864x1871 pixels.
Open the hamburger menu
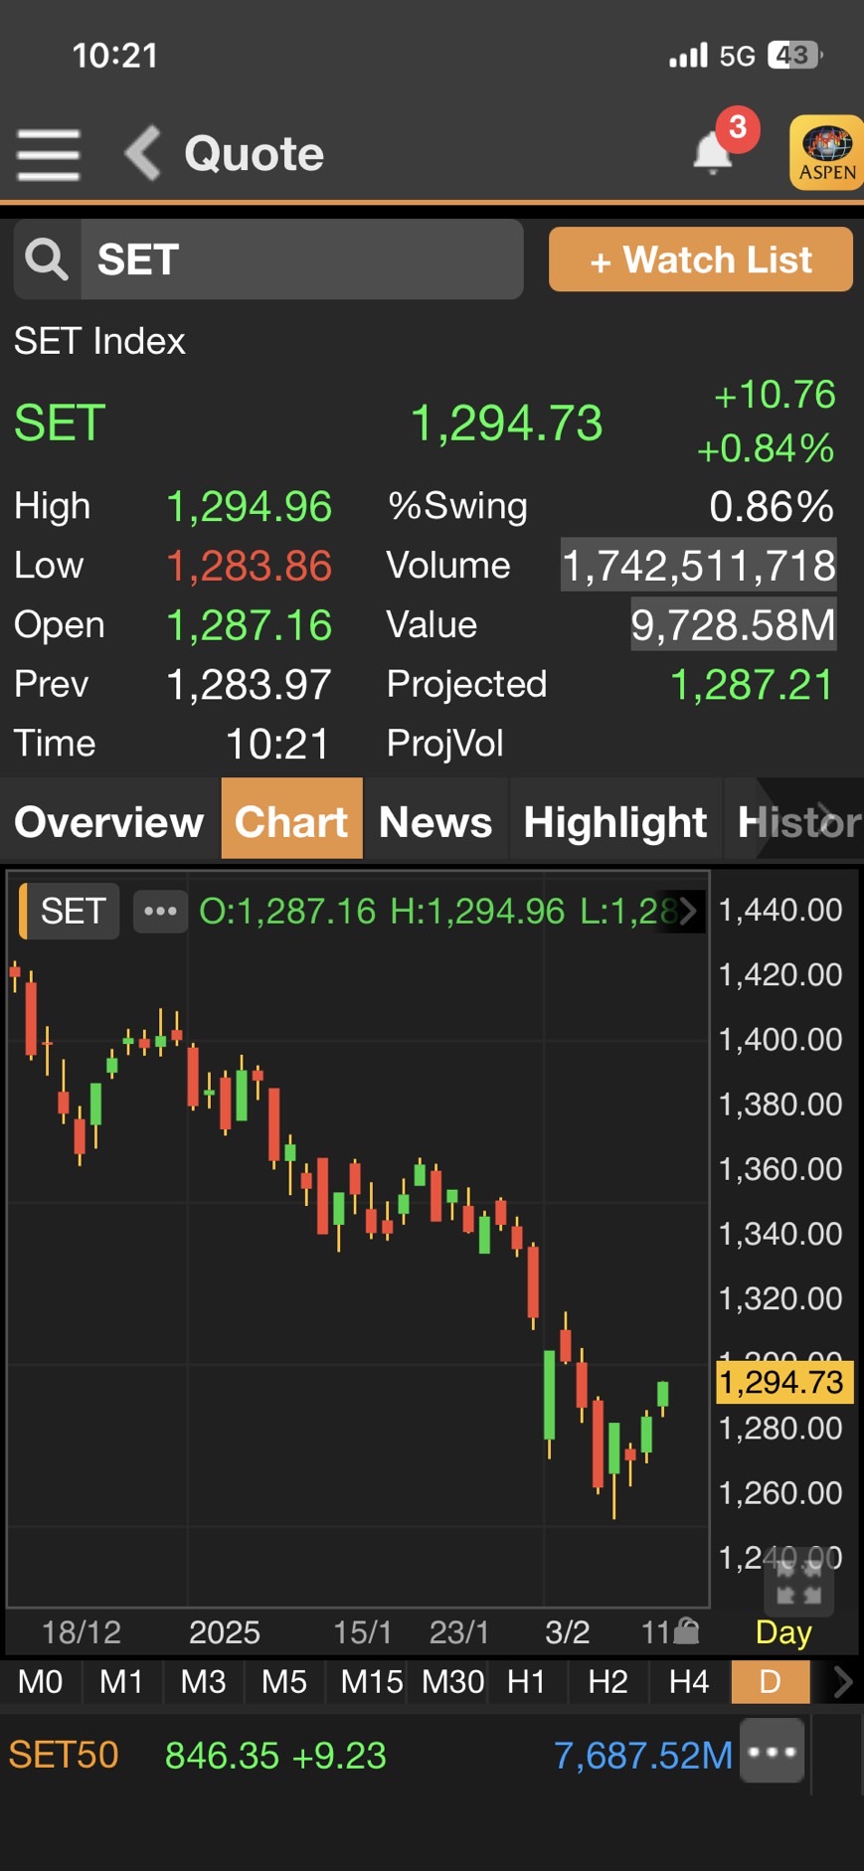click(x=48, y=155)
